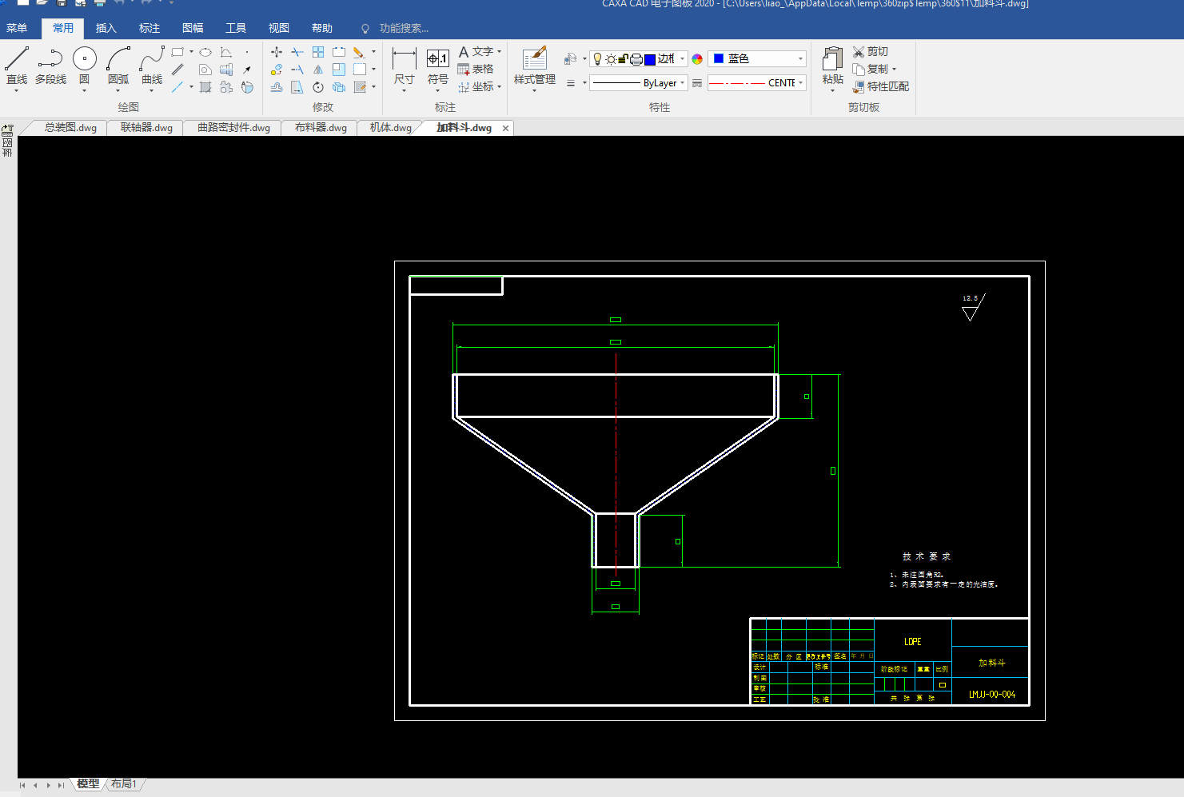
Task: Select the ellipse drawing tool
Action: pyautogui.click(x=205, y=52)
